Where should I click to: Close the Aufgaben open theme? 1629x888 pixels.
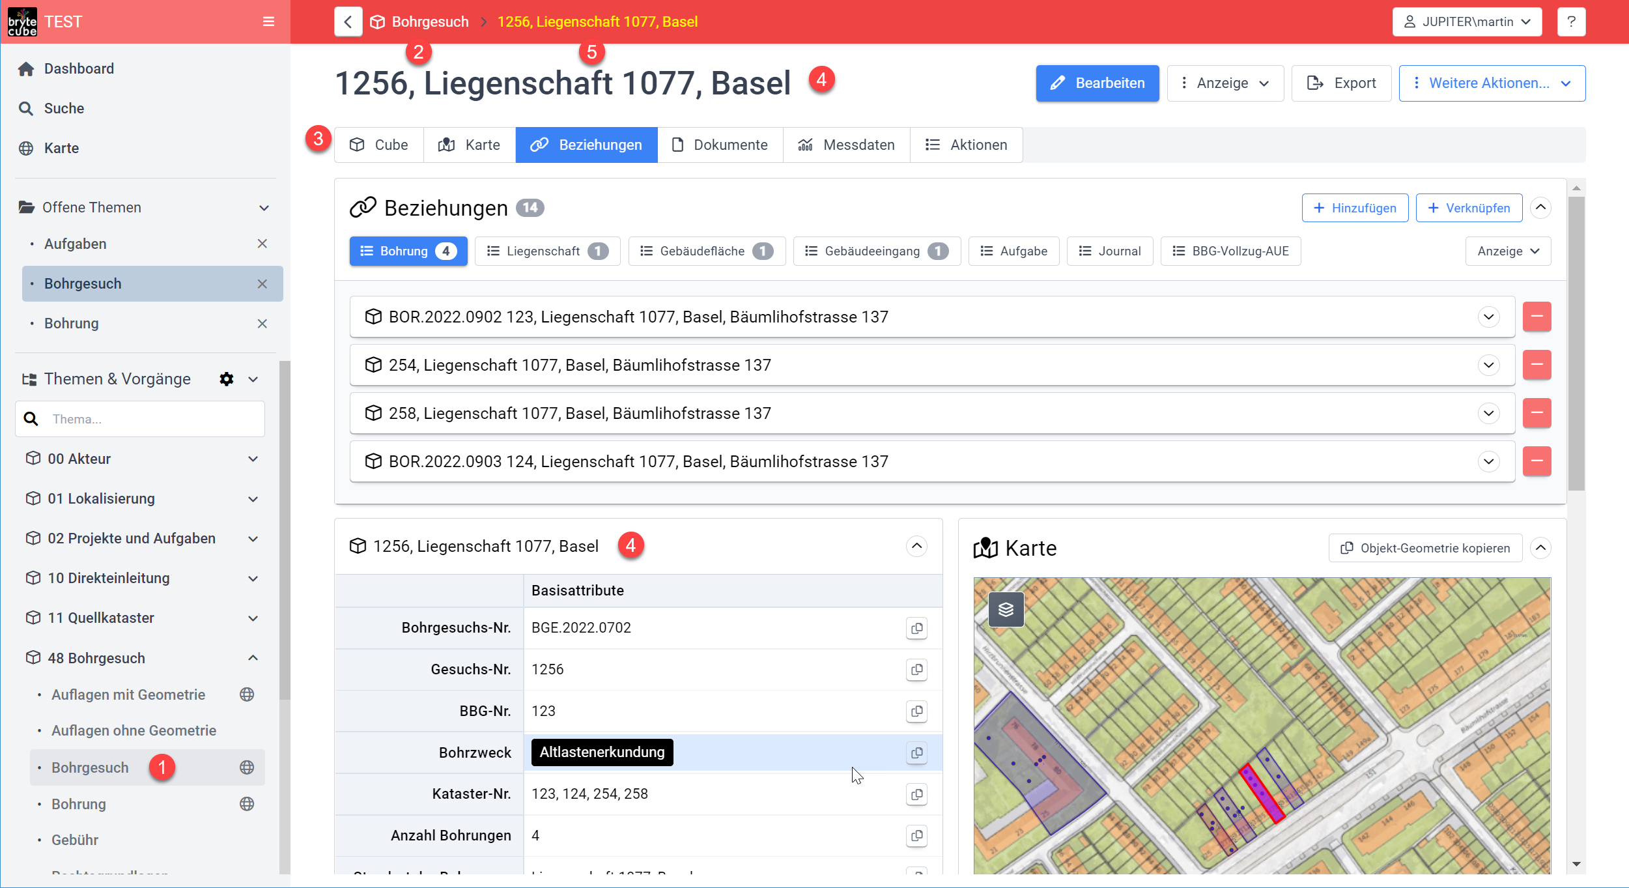[262, 244]
